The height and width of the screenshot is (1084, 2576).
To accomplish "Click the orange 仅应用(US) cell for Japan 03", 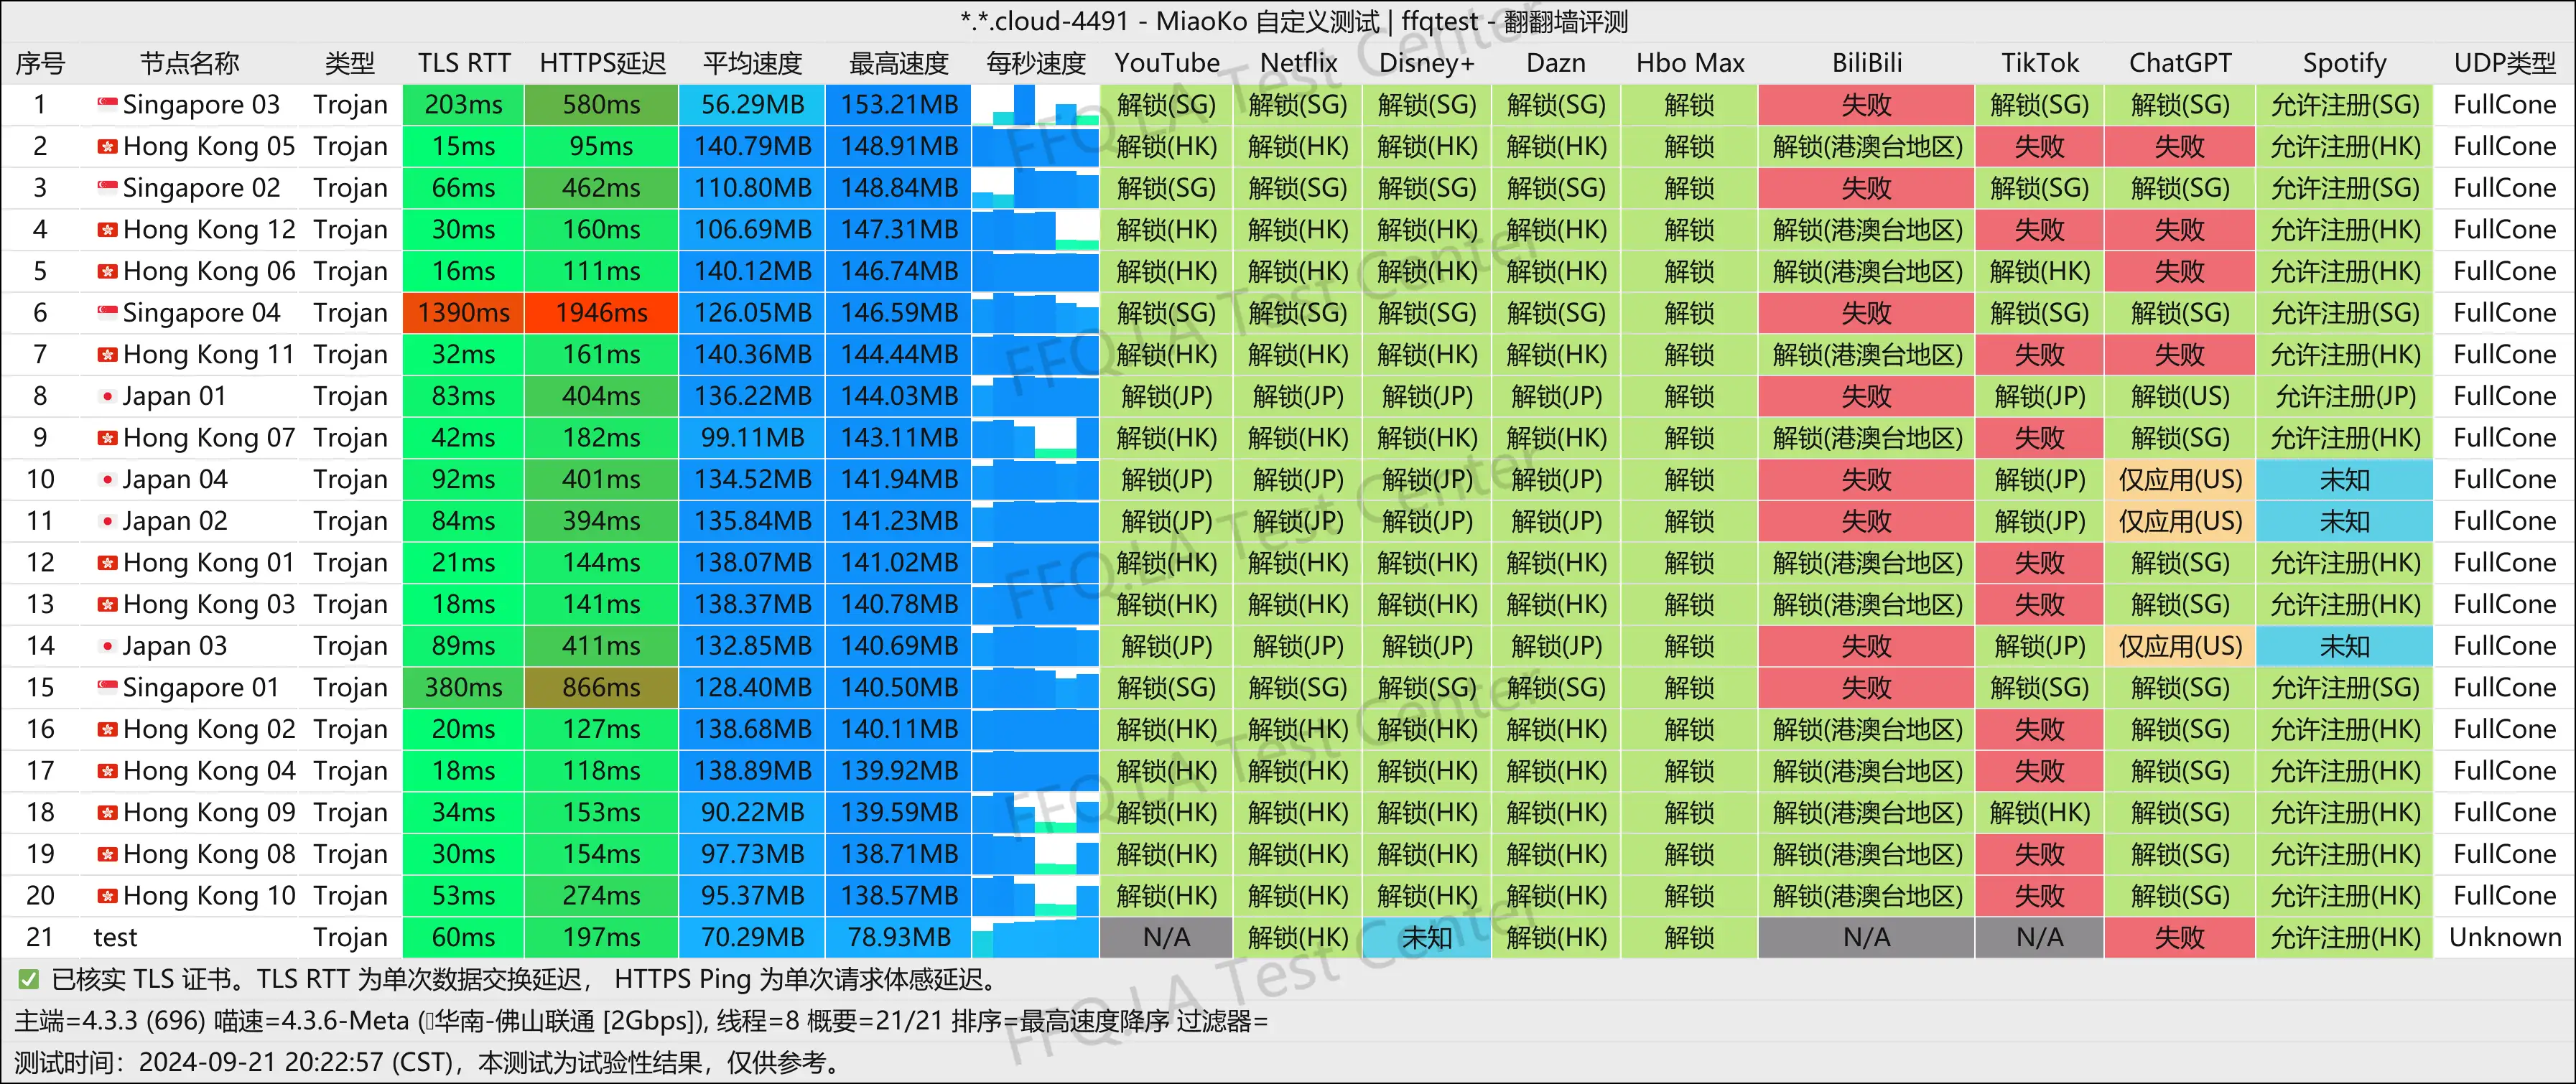I will 2179,646.
